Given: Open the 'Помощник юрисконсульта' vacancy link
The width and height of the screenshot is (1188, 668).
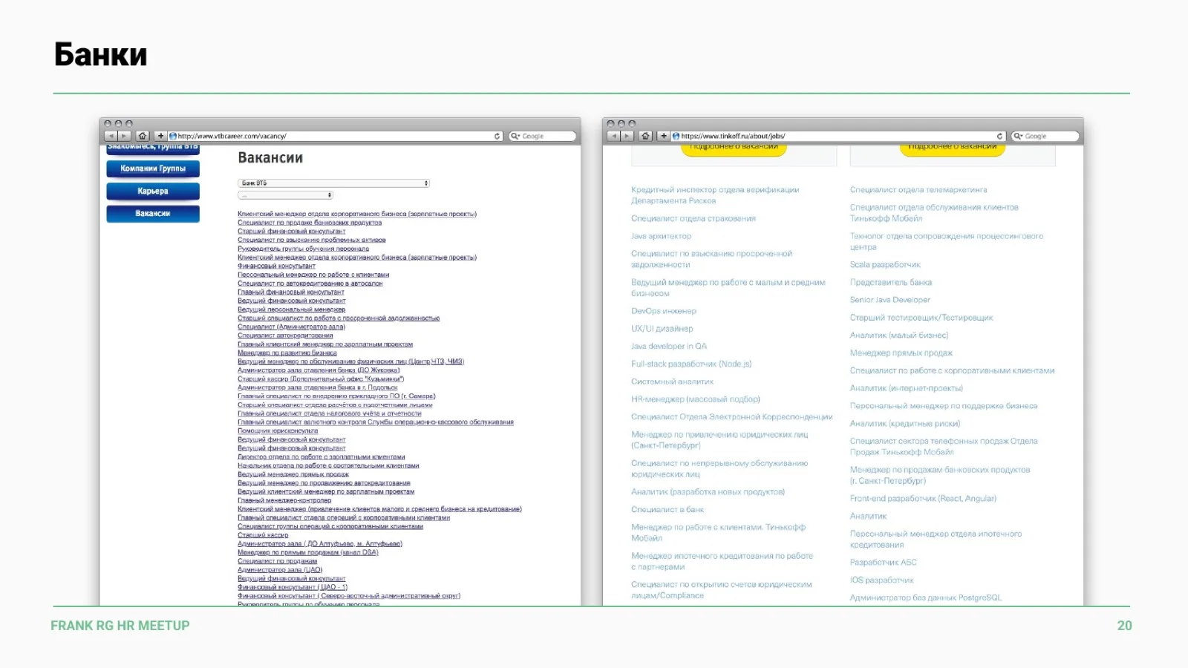Looking at the screenshot, I should click(x=278, y=431).
